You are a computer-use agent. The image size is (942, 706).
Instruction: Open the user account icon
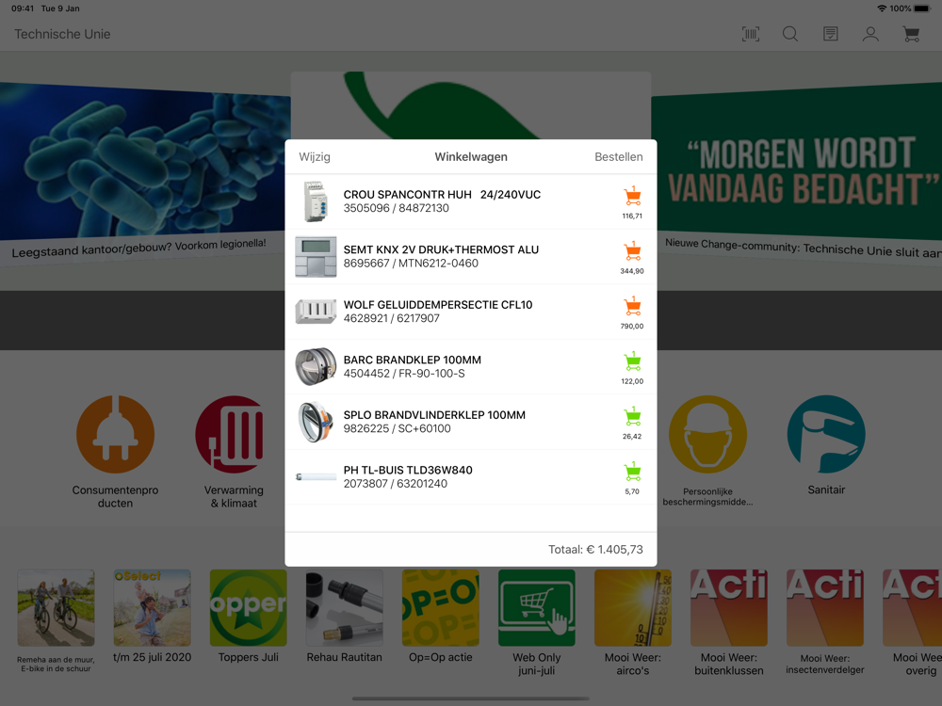point(870,34)
